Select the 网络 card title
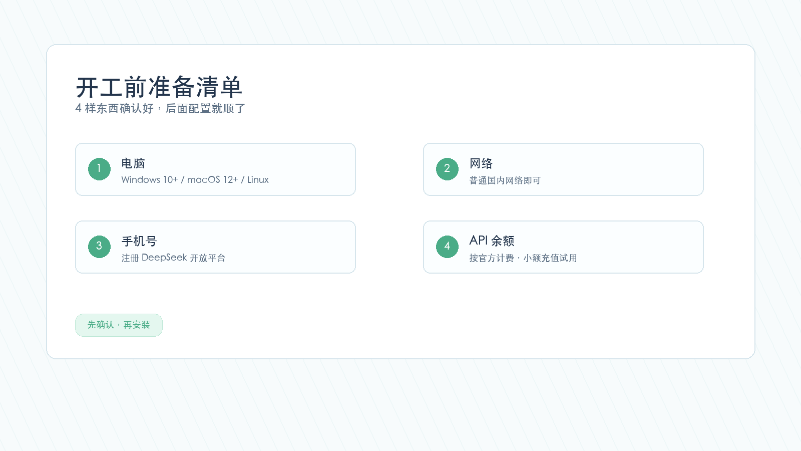Image resolution: width=801 pixels, height=451 pixels. coord(481,163)
